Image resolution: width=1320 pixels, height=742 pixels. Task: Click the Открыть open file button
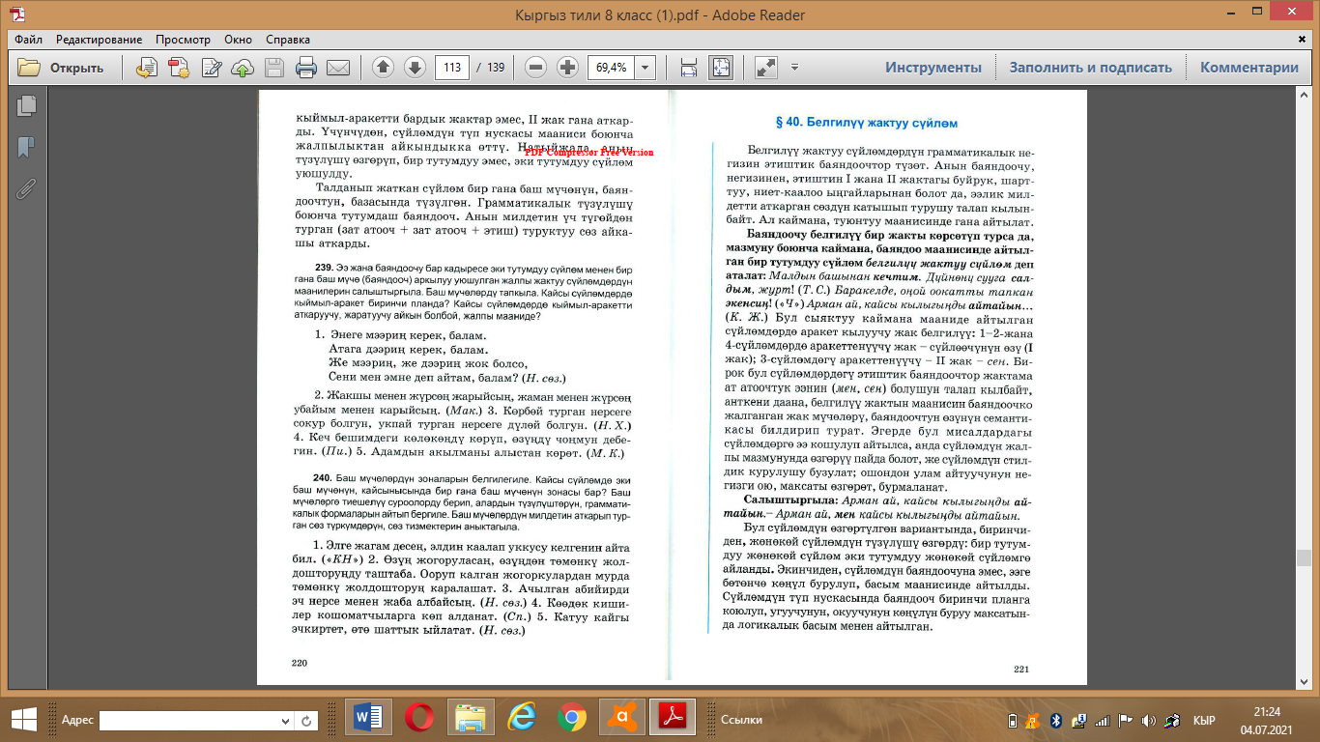61,68
